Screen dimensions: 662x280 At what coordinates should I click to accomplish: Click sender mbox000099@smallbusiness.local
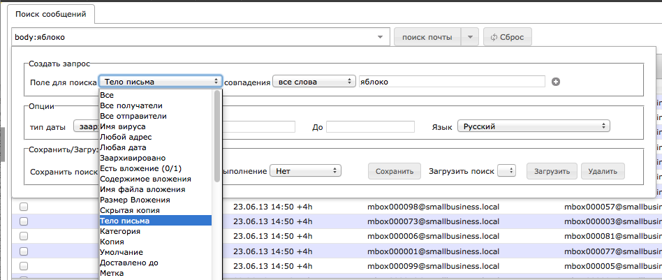click(433, 265)
